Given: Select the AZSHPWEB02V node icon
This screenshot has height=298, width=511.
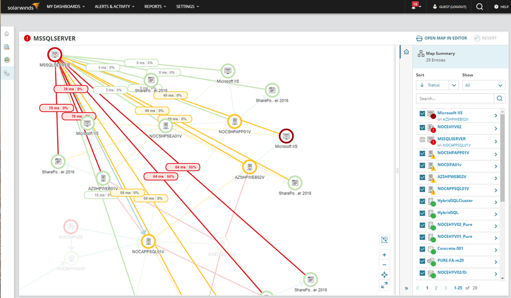Looking at the screenshot, I should click(250, 167).
